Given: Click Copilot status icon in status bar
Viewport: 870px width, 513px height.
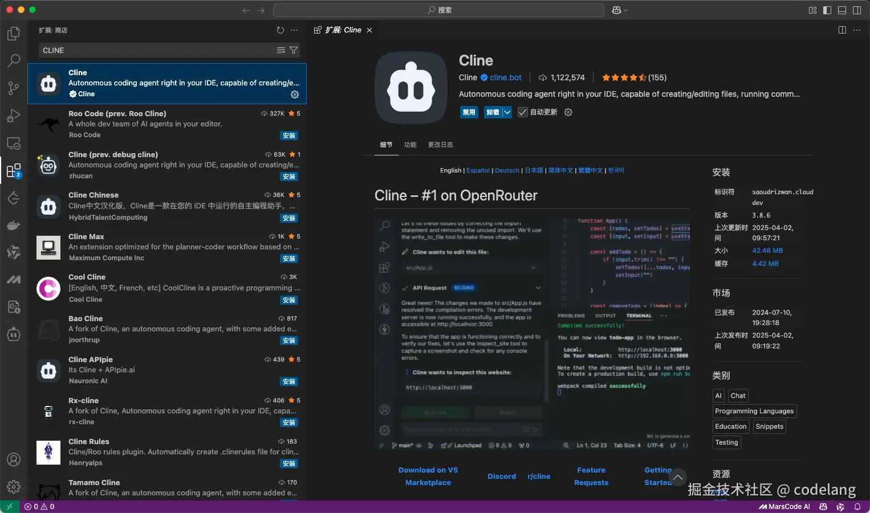Looking at the screenshot, I should [823, 506].
